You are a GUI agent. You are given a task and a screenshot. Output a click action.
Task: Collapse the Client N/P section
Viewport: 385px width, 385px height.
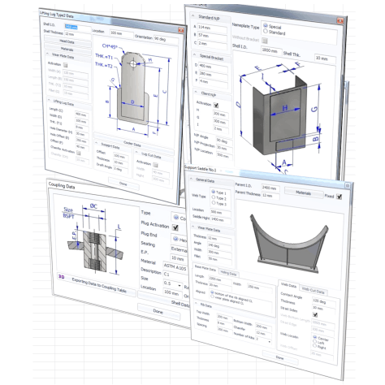pos(196,92)
